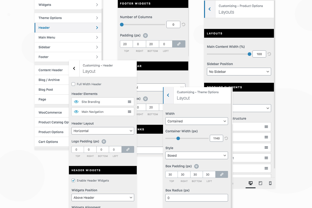Click the Container Width 1140 field
Screen dimensions: 312x208
(x=216, y=138)
